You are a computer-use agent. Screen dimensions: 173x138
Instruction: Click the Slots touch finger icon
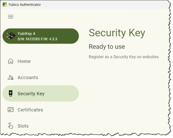point(11,126)
